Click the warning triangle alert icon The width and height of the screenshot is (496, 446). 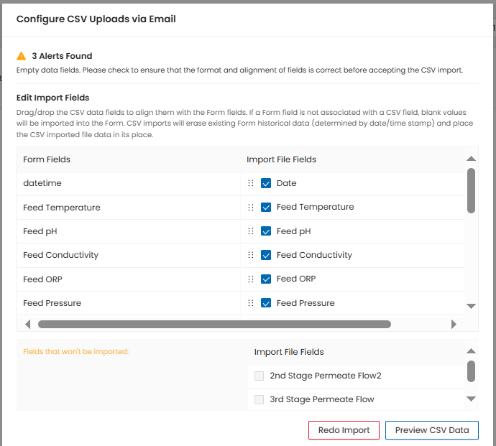coord(22,56)
